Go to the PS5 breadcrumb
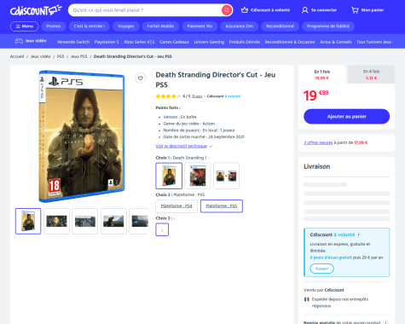The width and height of the screenshot is (405, 324). [61, 56]
